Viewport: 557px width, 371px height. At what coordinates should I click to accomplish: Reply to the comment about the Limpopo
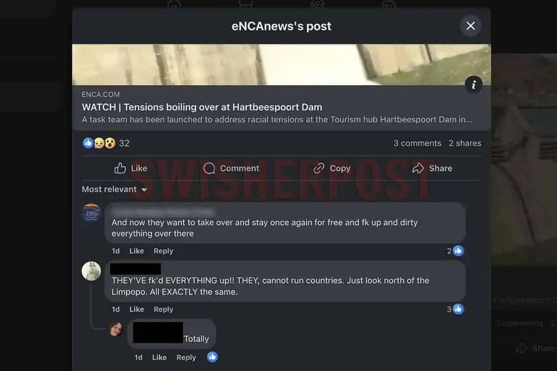pos(163,309)
